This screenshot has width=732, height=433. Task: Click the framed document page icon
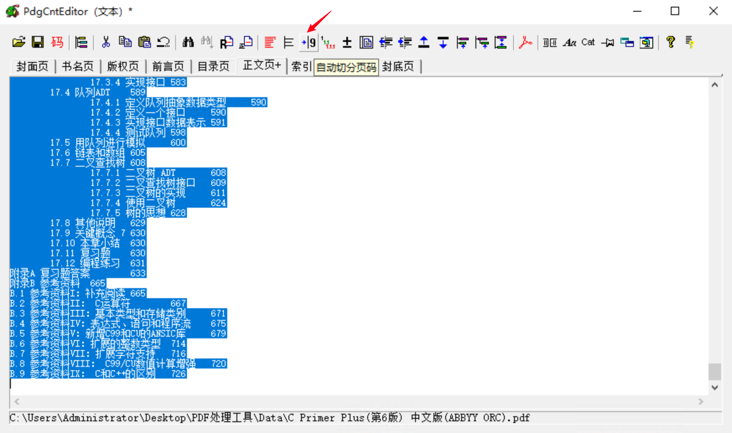click(x=366, y=42)
